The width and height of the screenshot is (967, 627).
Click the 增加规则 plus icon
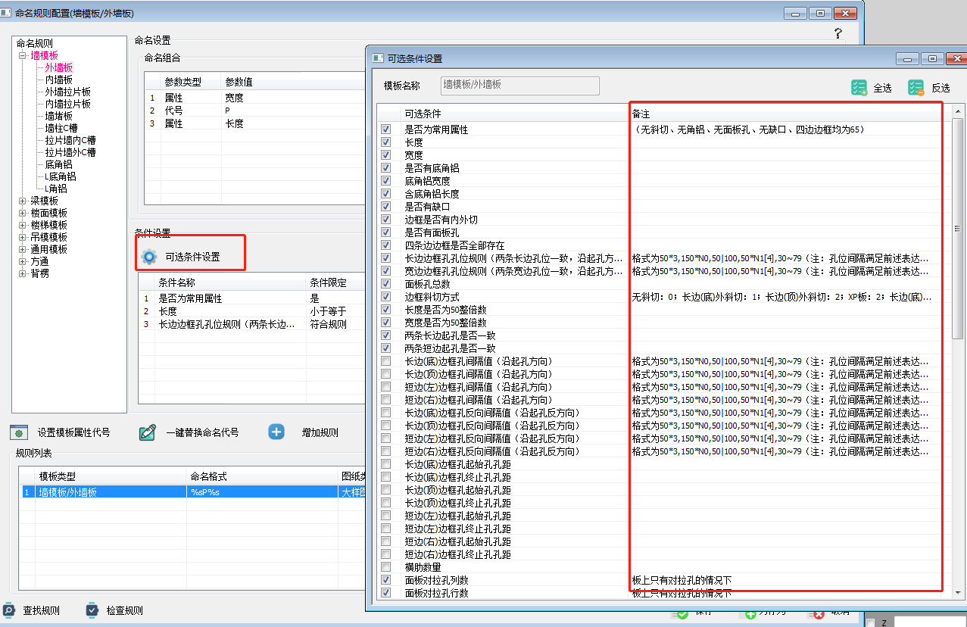click(x=276, y=432)
